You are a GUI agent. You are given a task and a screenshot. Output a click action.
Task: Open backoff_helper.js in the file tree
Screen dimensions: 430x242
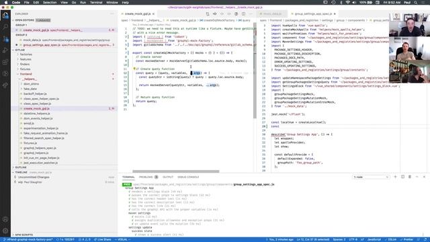coord(35,94)
